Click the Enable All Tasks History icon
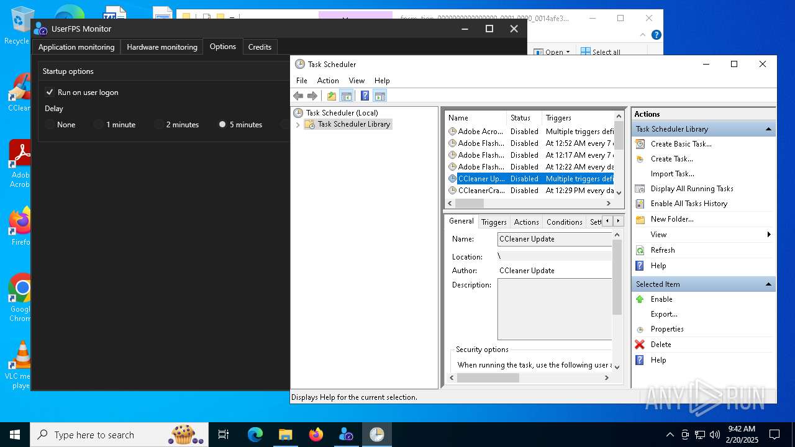Image resolution: width=795 pixels, height=447 pixels. click(640, 204)
